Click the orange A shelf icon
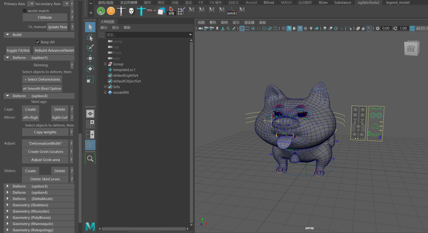 click(x=111, y=11)
